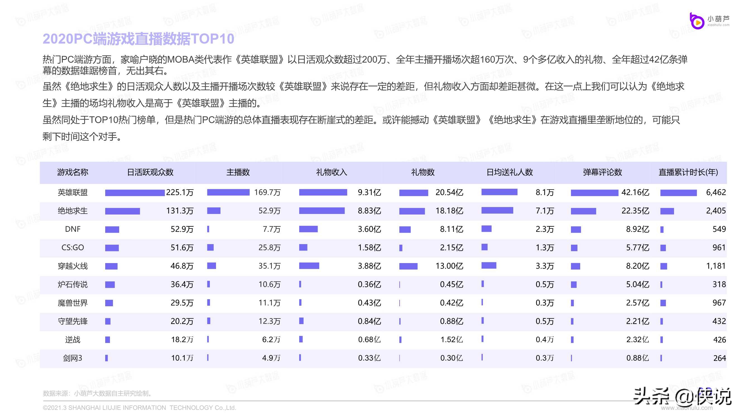
Task: Select the 直播累计时长(年) column header
Action: pyautogui.click(x=688, y=172)
